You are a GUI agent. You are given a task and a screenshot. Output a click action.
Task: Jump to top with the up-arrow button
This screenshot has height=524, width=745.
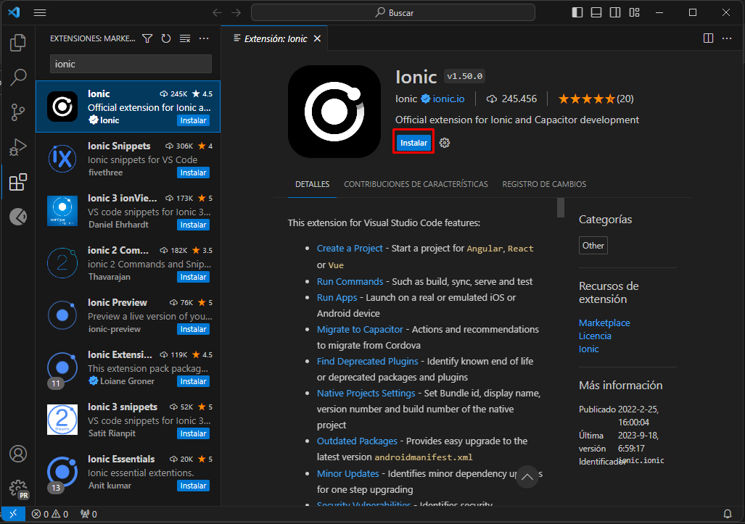[527, 477]
